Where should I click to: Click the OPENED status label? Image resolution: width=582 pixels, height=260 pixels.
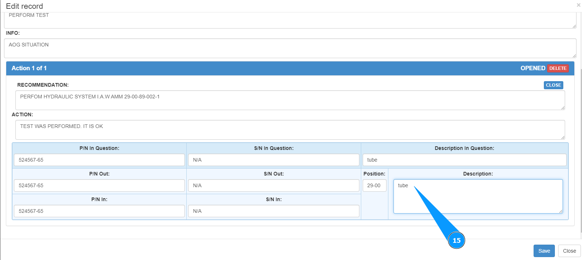(x=532, y=68)
